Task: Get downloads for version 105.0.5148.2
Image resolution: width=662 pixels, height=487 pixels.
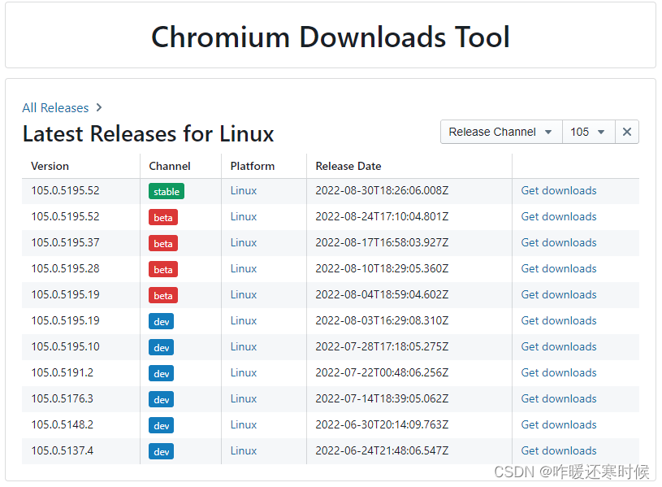Action: tap(559, 424)
